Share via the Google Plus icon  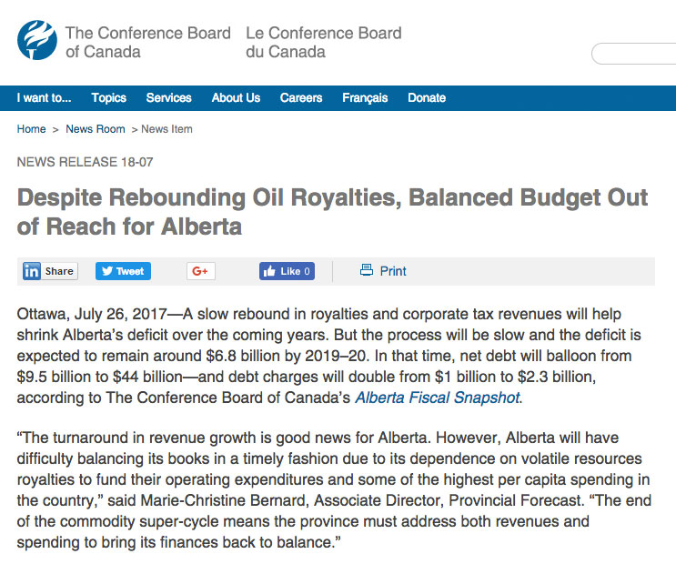tap(201, 271)
